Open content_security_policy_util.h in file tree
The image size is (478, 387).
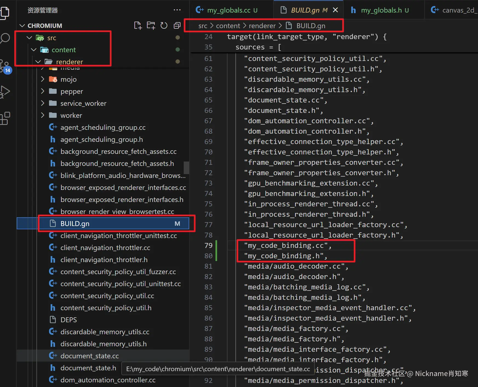pos(103,308)
